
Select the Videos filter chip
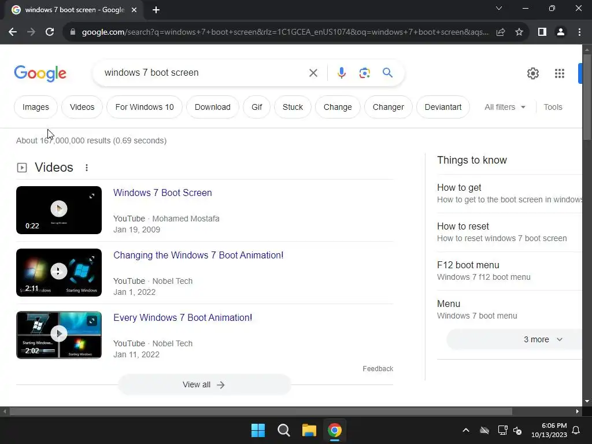(x=82, y=107)
